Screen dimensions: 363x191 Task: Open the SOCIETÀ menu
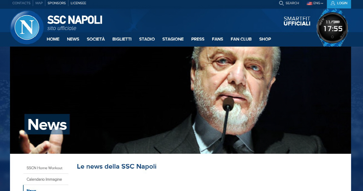pos(96,39)
